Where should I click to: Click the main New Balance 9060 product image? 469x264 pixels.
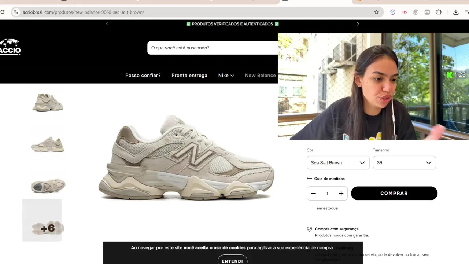point(186,158)
